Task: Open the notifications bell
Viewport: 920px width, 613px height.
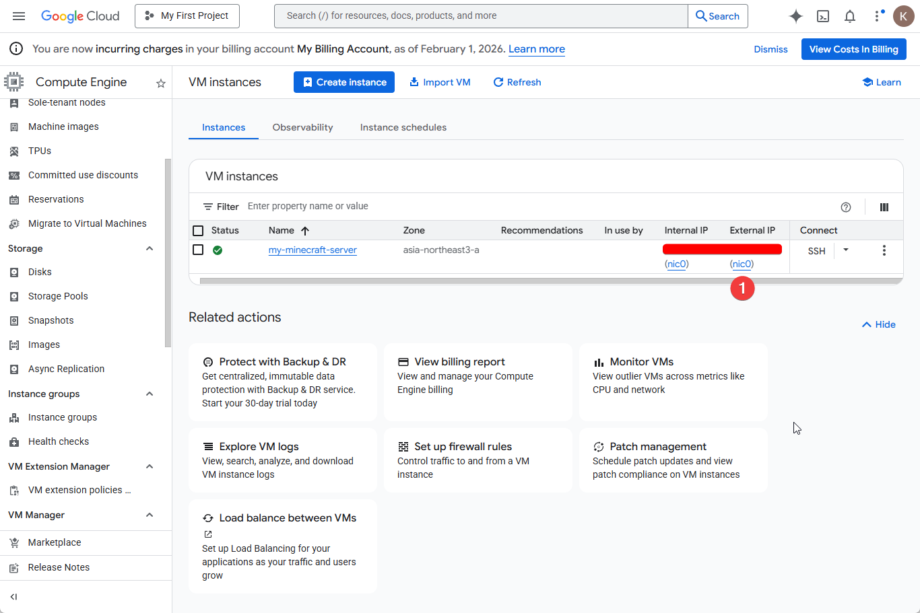Action: click(850, 16)
